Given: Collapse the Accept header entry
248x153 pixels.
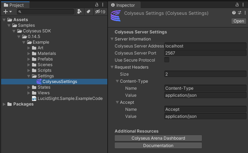Looking at the screenshot, I should (x=117, y=102).
